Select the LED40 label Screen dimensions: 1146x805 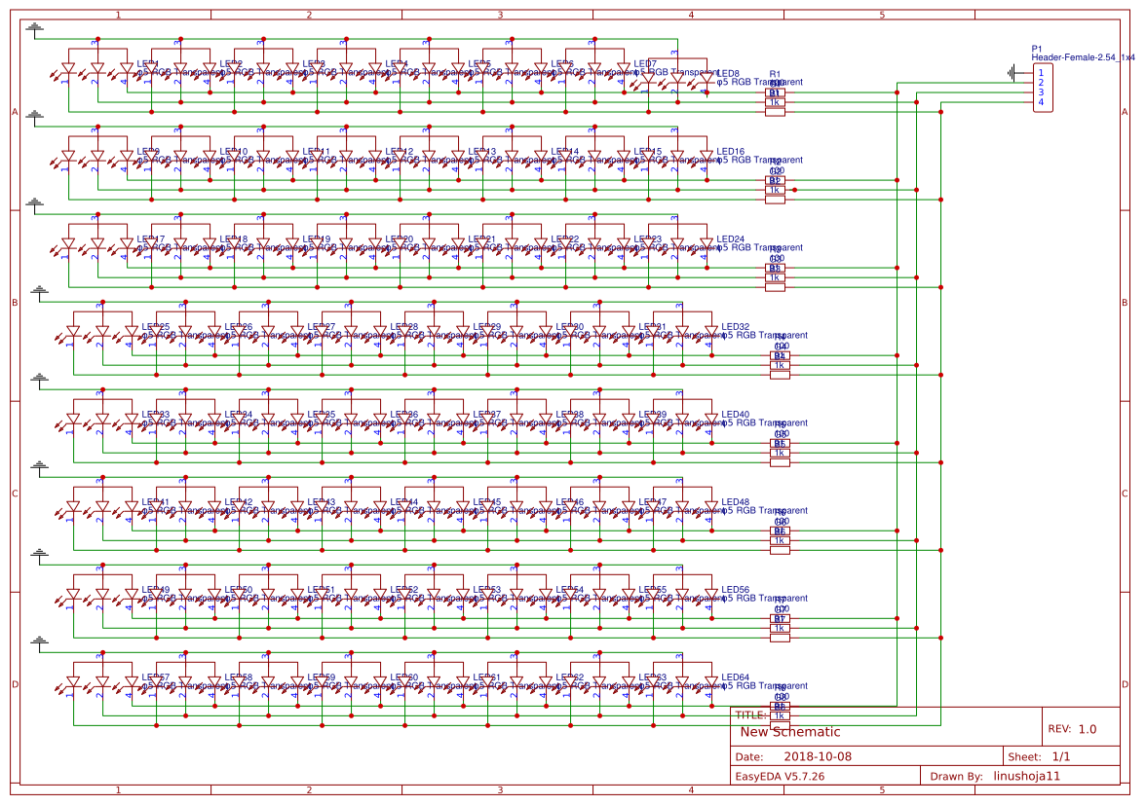[x=735, y=415]
